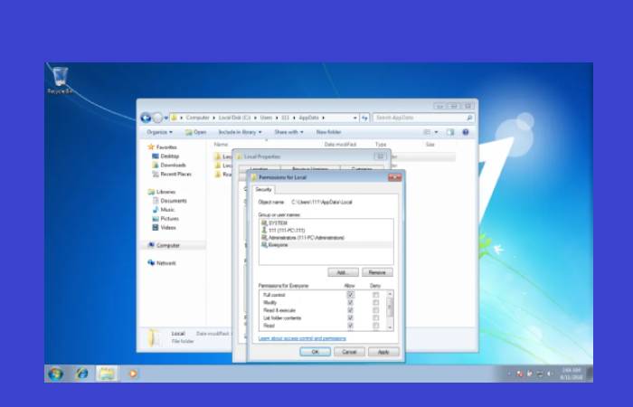
Task: Click the Videos library icon
Action: click(156, 227)
